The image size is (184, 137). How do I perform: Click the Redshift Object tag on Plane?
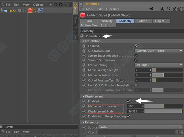click(x=30, y=11)
